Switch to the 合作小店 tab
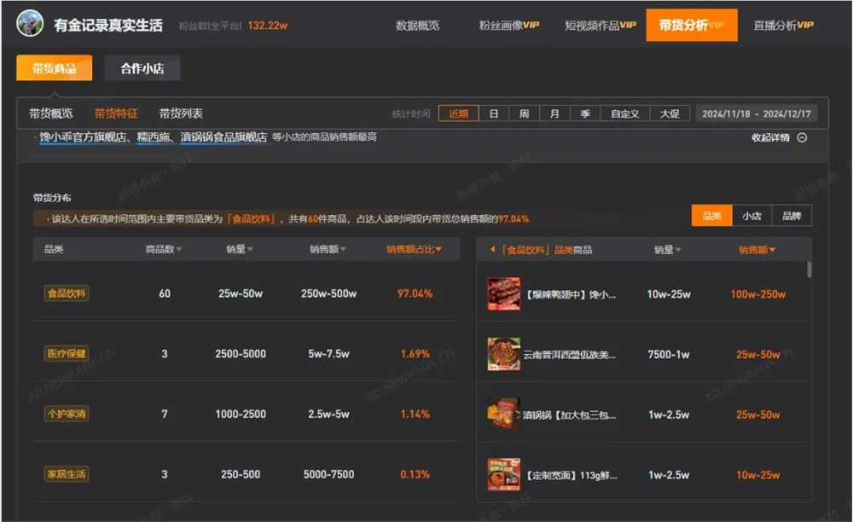 coord(141,68)
